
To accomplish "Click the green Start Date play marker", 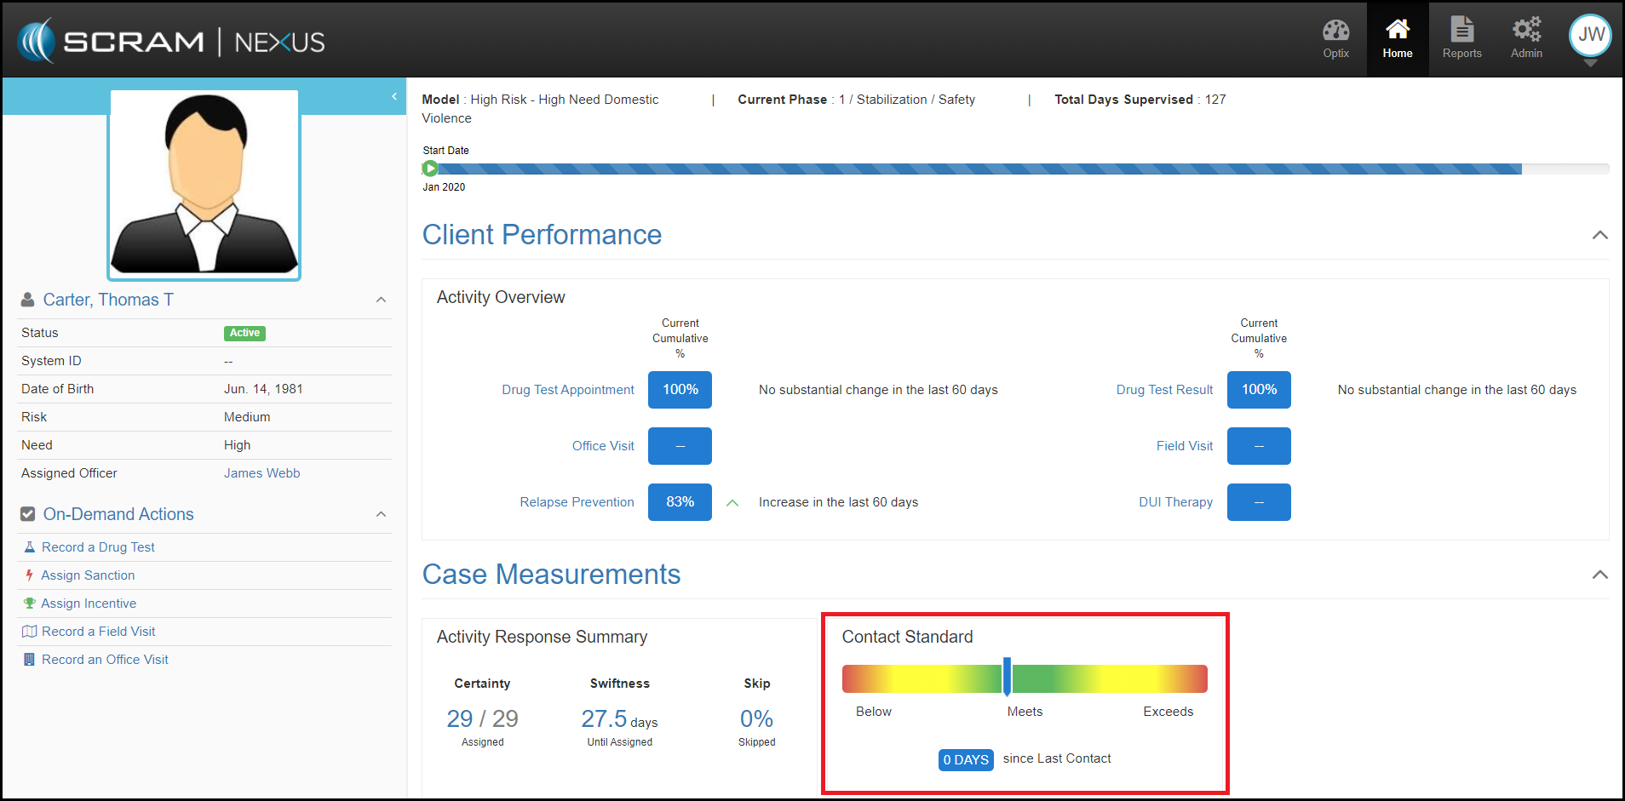I will tap(430, 169).
